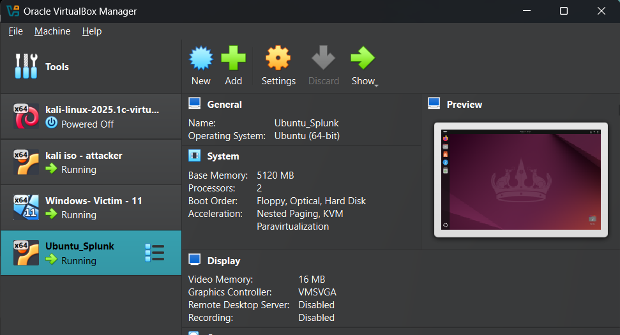Open the File menu
The width and height of the screenshot is (620, 335).
click(x=16, y=31)
